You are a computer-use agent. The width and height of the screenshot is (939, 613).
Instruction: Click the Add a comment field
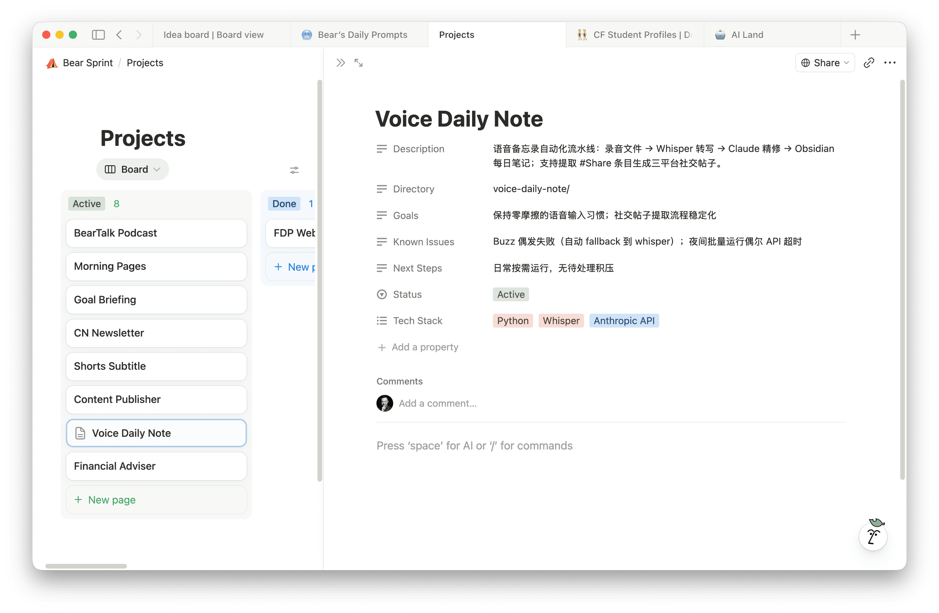point(438,403)
